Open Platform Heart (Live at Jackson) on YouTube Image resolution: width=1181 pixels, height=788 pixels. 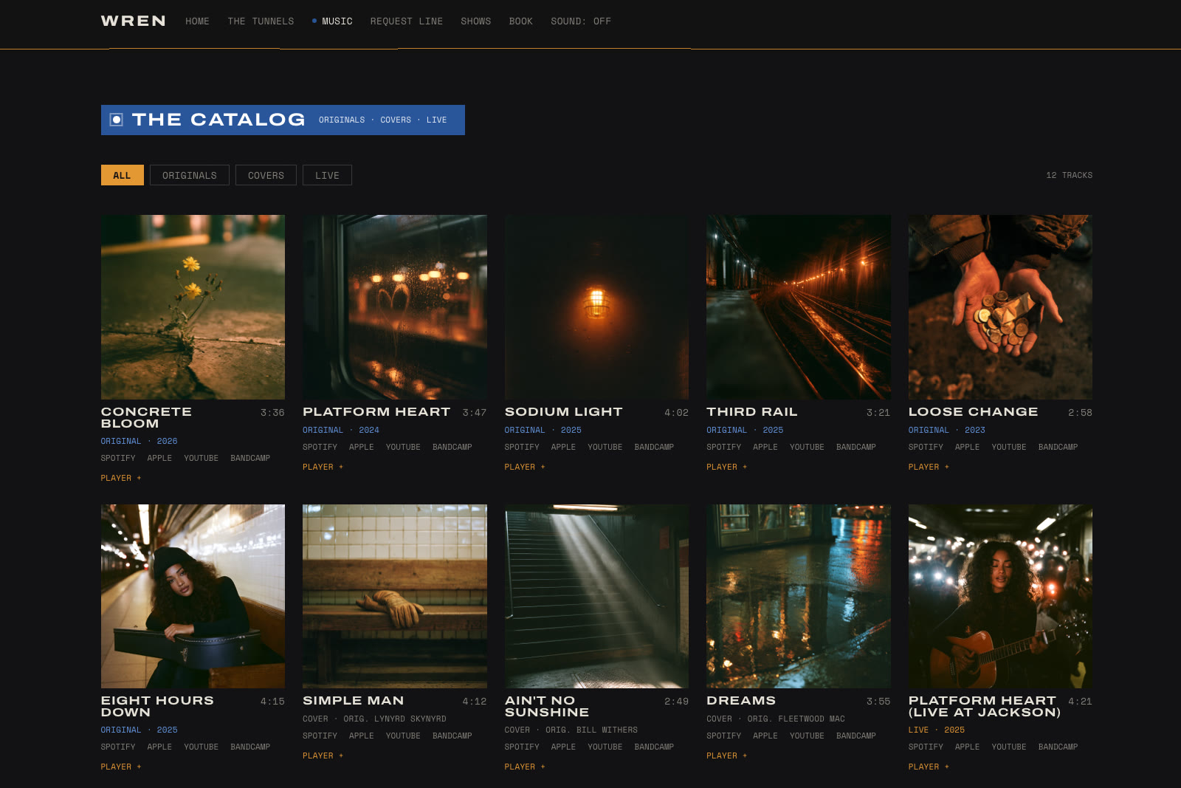tap(1009, 747)
